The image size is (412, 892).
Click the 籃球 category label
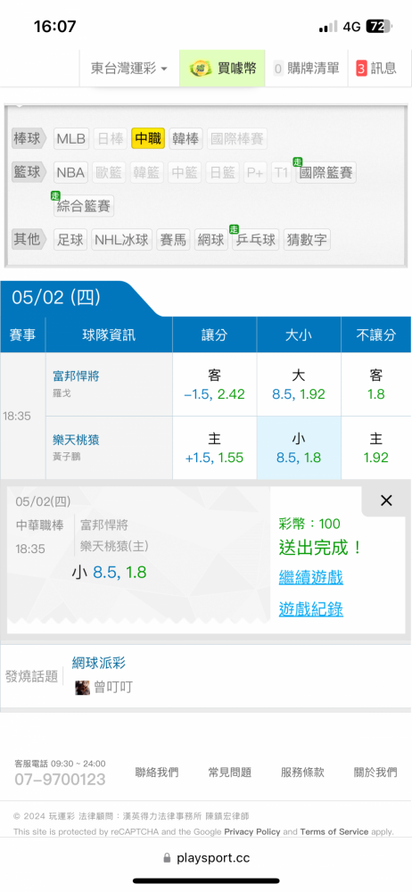(29, 172)
